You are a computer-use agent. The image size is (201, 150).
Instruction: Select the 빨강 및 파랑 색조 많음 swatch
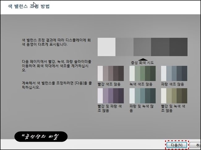point(111,96)
